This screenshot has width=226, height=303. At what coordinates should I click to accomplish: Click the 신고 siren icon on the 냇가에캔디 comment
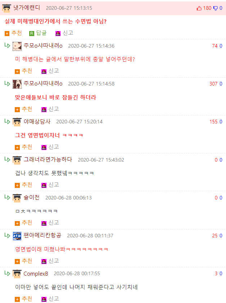point(58,34)
